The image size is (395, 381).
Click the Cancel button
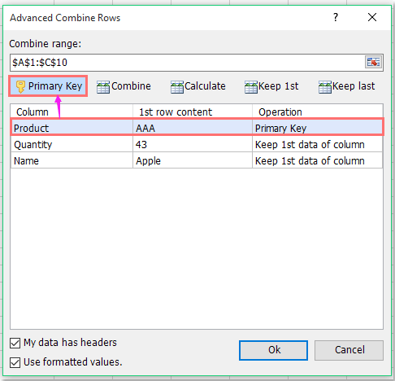click(349, 350)
